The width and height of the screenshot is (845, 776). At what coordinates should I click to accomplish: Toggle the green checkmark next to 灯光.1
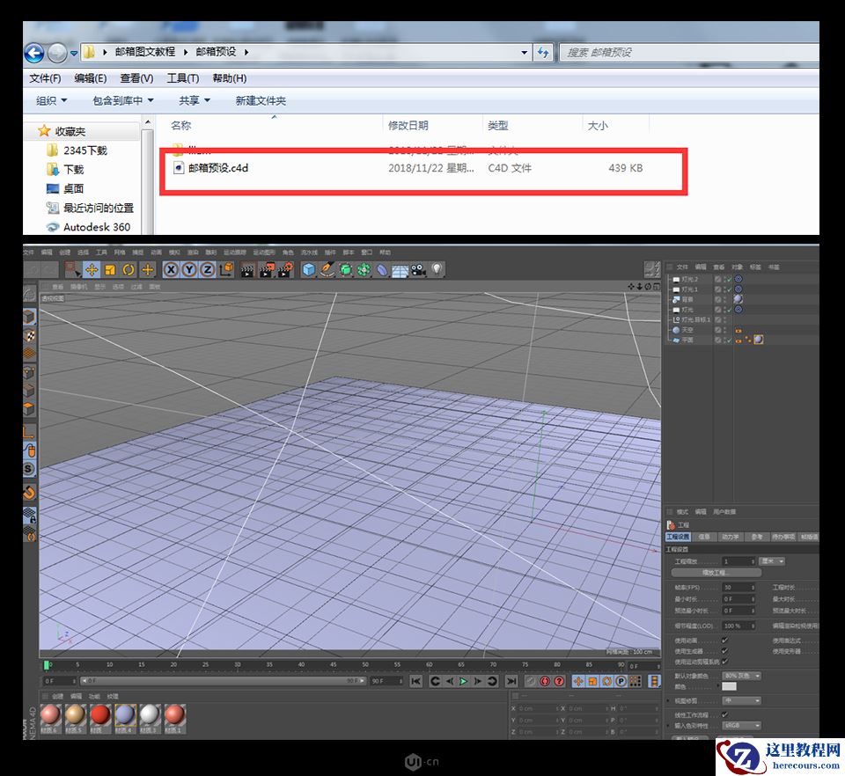tap(730, 289)
